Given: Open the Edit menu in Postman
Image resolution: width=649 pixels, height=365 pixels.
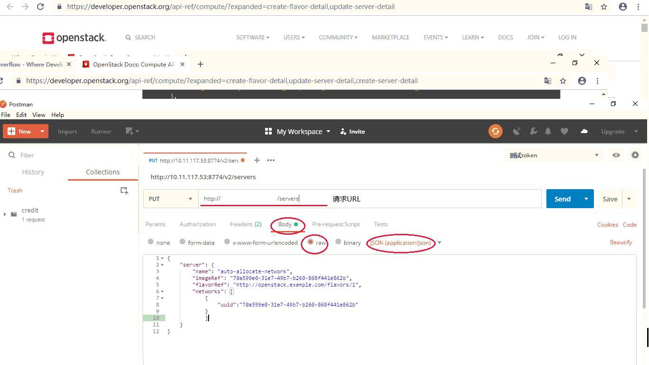Looking at the screenshot, I should point(21,115).
